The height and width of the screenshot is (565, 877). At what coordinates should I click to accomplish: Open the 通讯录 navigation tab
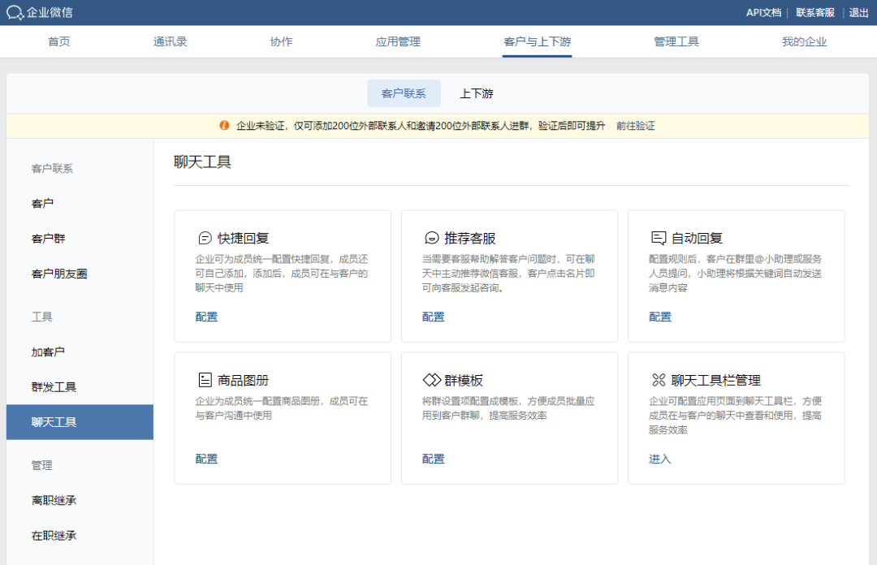171,41
